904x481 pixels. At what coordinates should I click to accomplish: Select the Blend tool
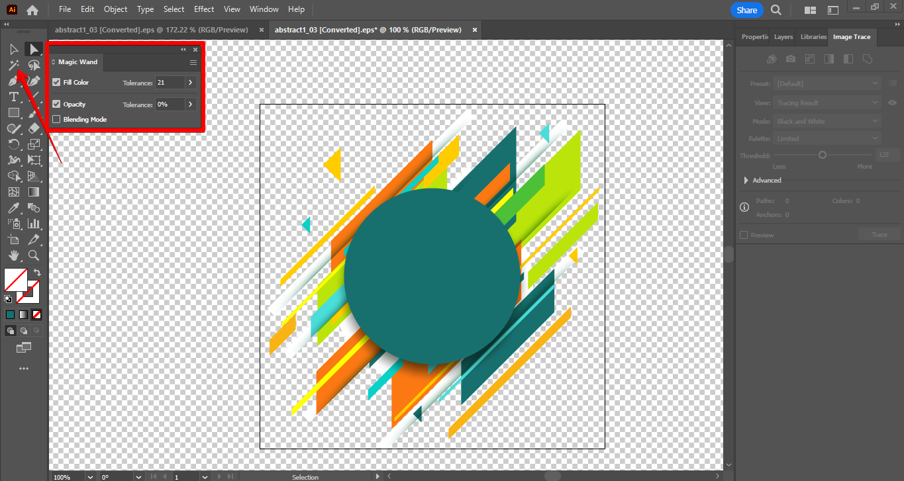pos(33,208)
